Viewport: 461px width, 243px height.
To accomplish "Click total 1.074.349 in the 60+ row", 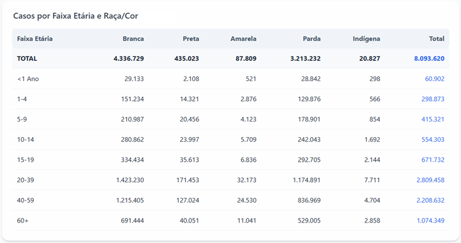I will point(430,221).
